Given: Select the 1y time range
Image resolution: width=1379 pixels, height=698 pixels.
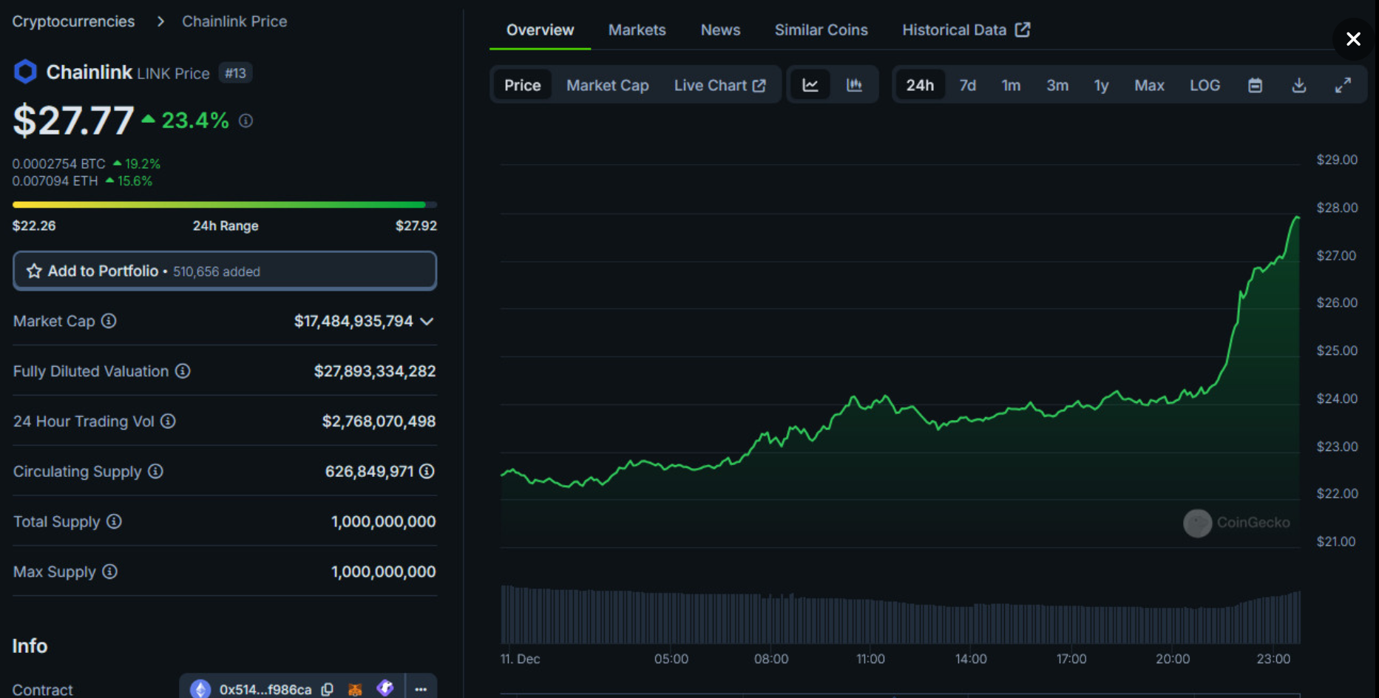Looking at the screenshot, I should 1101,85.
